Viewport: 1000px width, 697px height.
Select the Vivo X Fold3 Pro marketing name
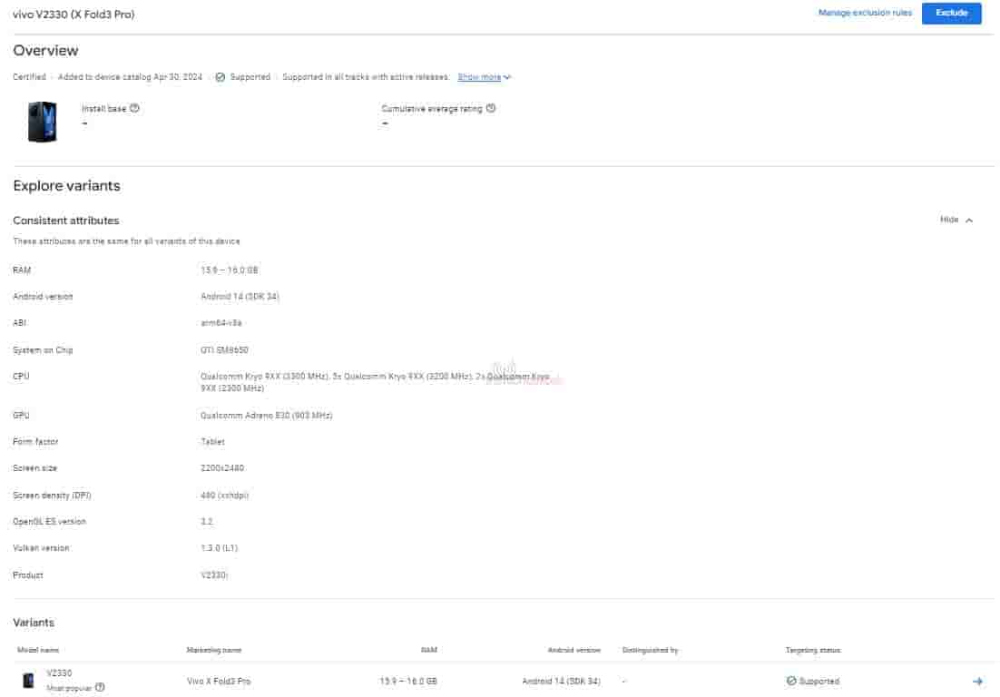[219, 681]
